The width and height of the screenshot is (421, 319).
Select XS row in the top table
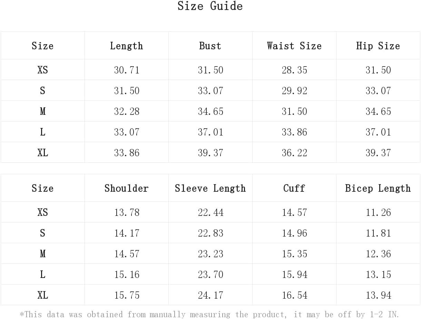click(210, 70)
